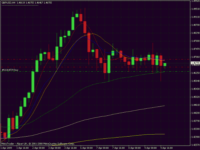
Task: Click the 3 Apr 00:00 time label
Action: click(x=54, y=148)
